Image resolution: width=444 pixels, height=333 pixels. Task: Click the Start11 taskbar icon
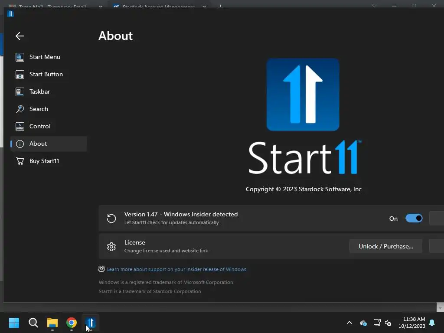tap(91, 323)
